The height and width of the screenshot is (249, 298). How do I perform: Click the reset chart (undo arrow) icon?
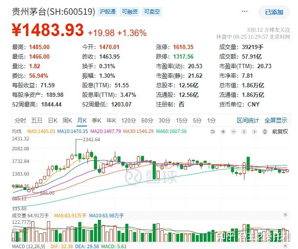(213, 132)
